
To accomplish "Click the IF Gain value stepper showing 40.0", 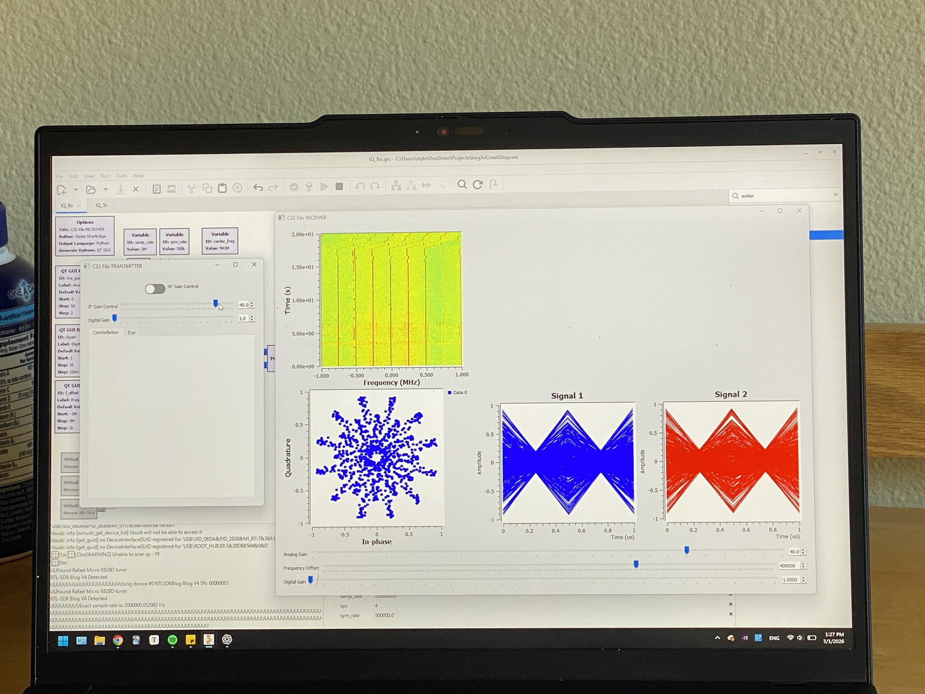I will [246, 305].
